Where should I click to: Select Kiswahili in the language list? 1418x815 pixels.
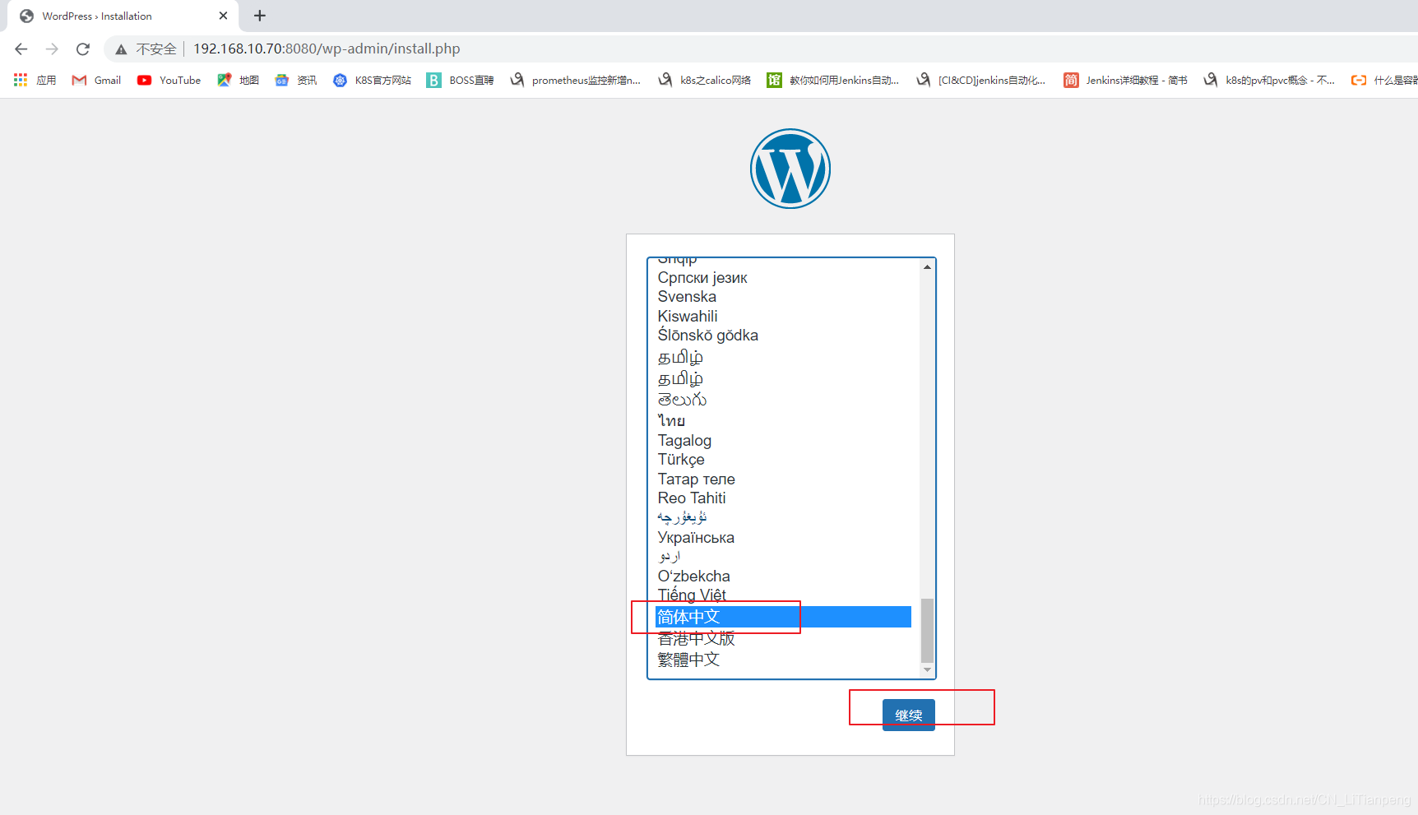click(783, 316)
